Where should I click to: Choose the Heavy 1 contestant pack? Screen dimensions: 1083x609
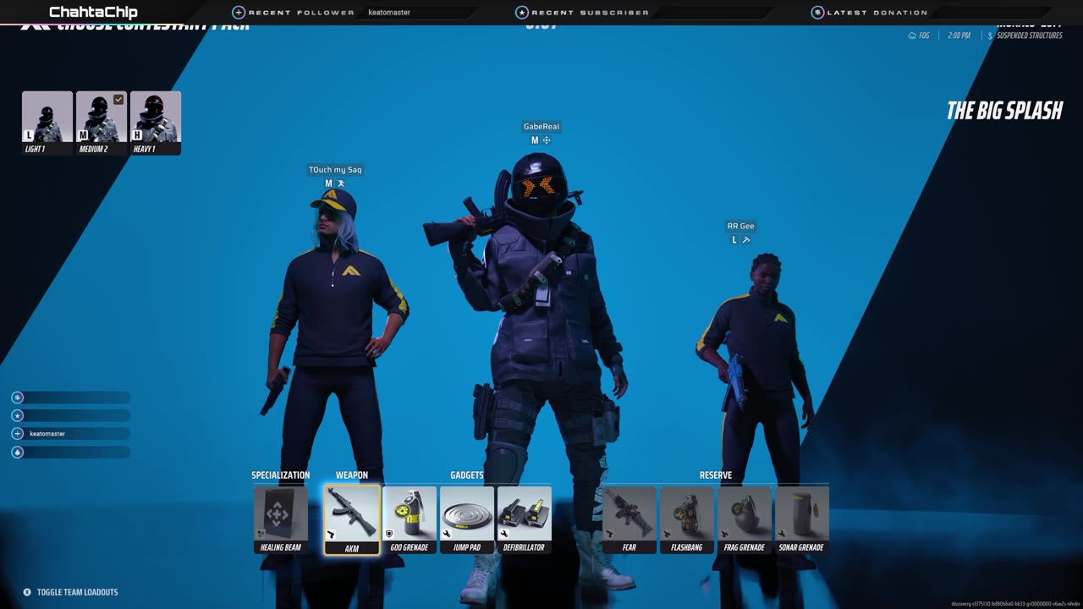click(x=156, y=123)
